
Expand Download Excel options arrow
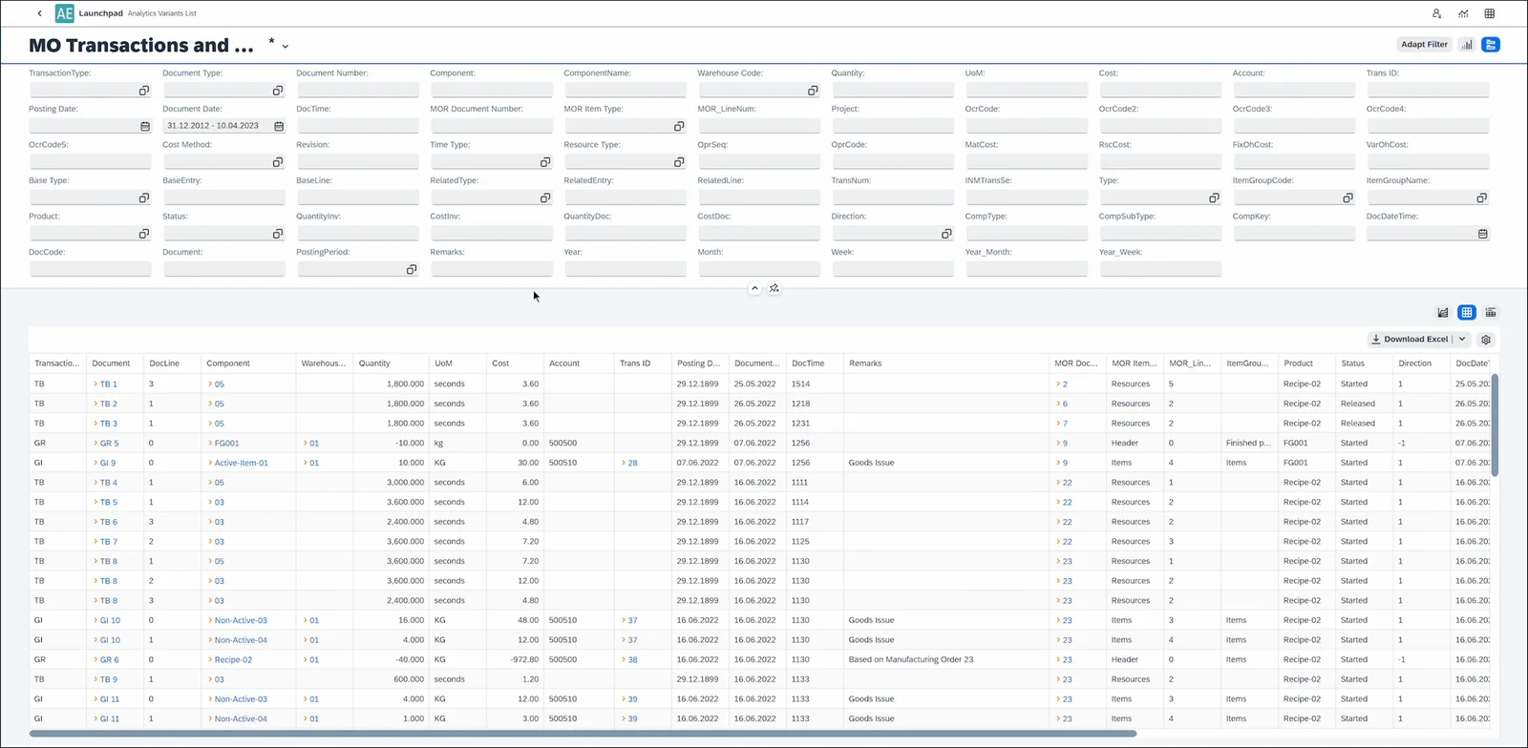[1462, 340]
